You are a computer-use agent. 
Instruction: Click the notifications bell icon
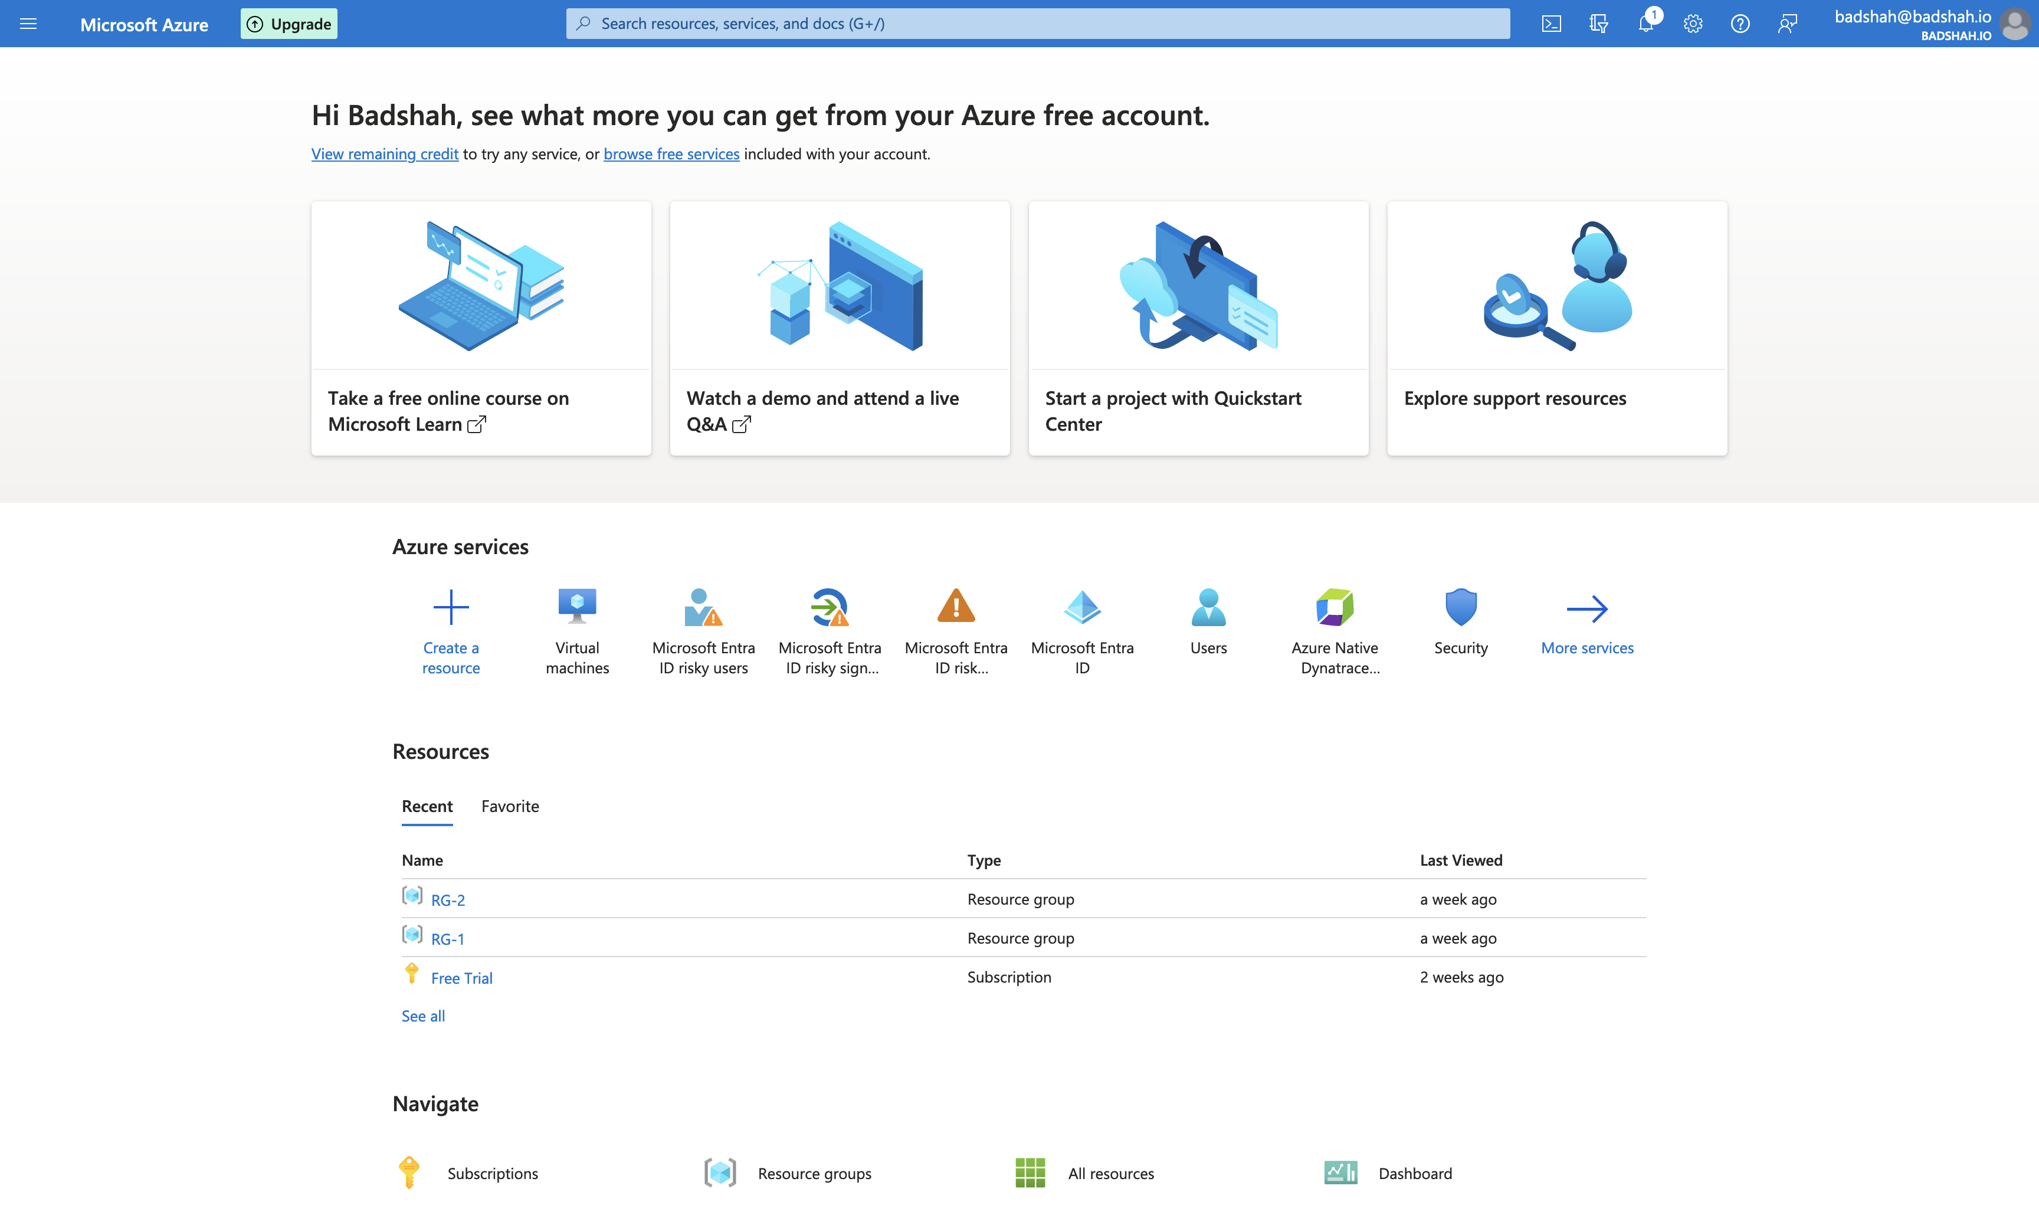pos(1646,23)
